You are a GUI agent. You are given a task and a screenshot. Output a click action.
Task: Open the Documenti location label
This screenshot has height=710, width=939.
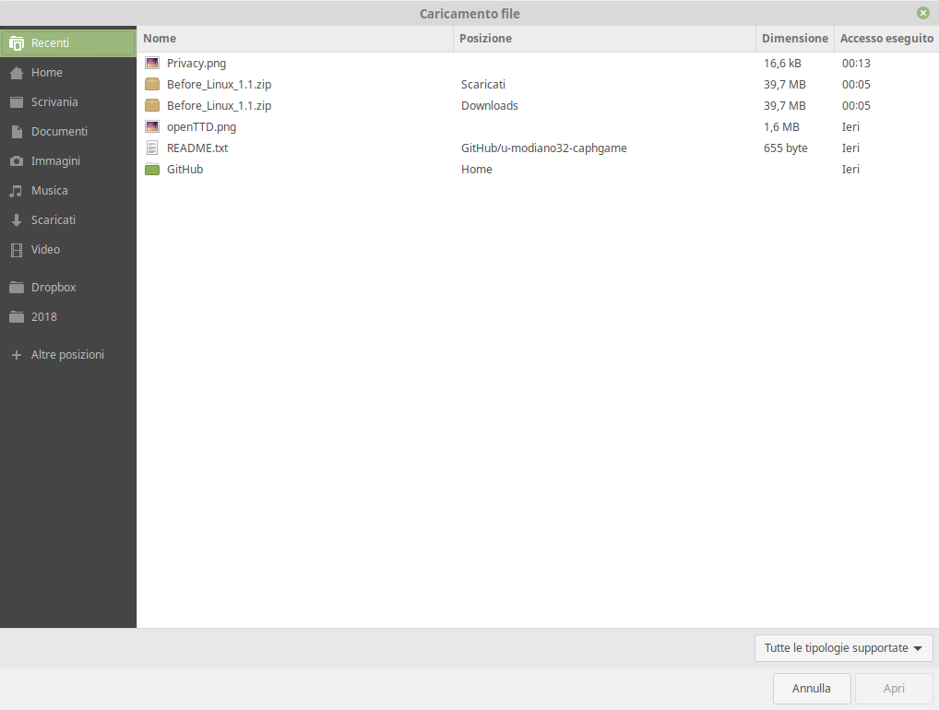click(59, 131)
